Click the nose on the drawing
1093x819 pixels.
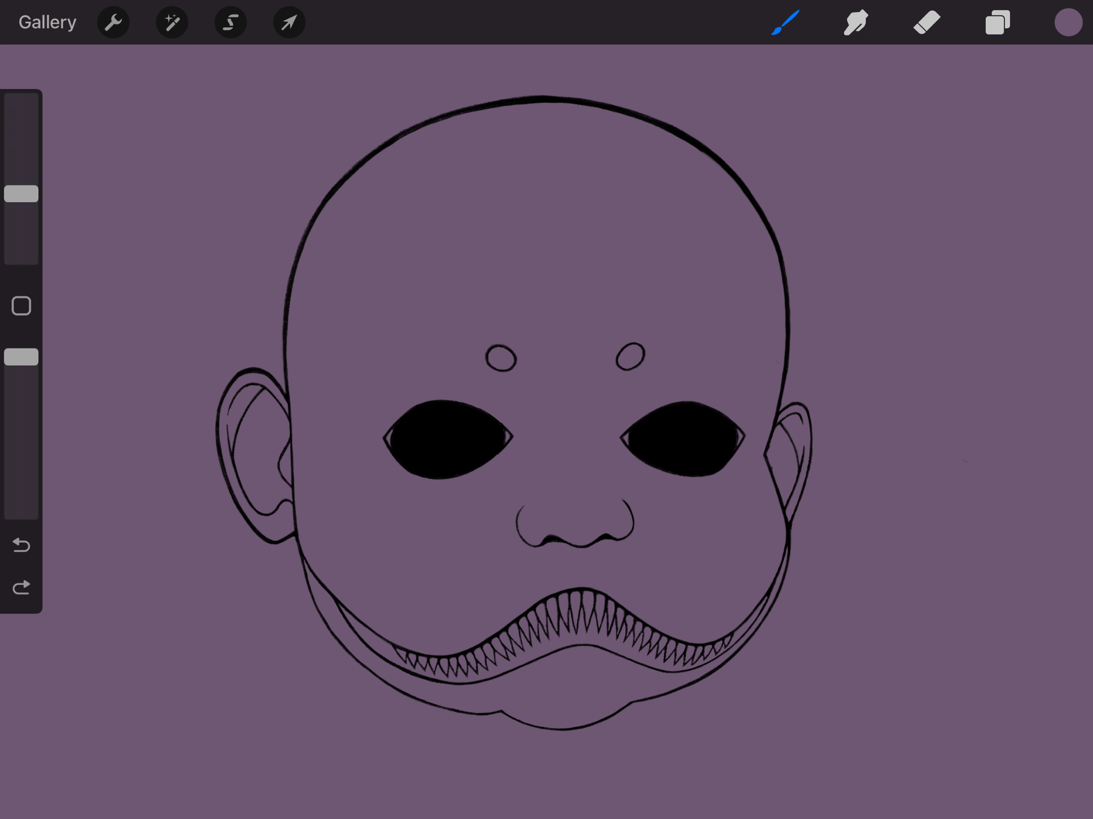575,524
